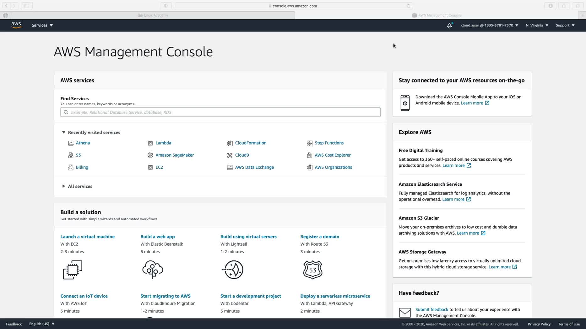Image resolution: width=586 pixels, height=329 pixels.
Task: Open the Build using virtual servers link
Action: (x=248, y=237)
